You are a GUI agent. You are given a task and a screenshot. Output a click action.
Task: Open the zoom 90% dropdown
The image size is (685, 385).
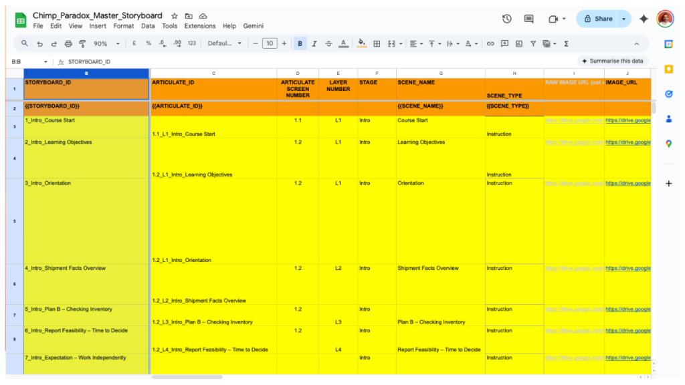106,43
